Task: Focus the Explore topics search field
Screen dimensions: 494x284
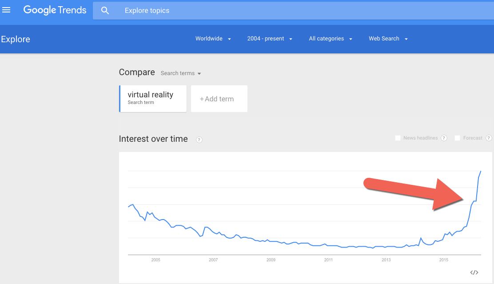Action: click(293, 10)
